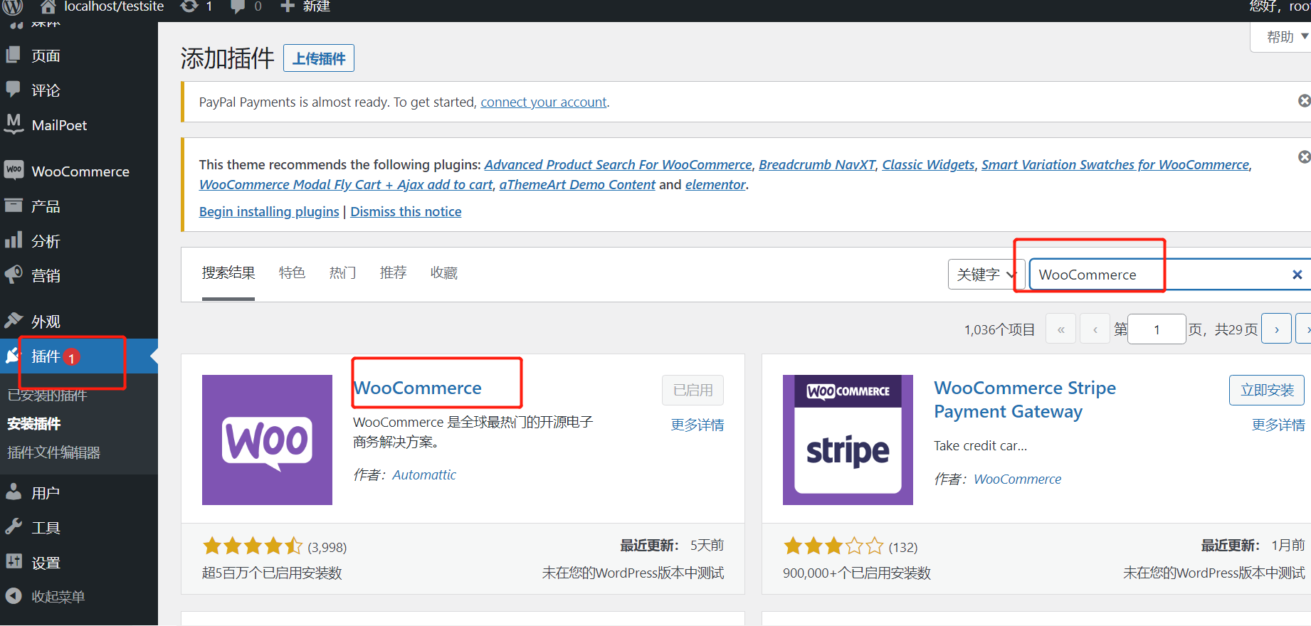This screenshot has height=626, width=1311.
Task: Click the 上传插件 button
Action: pyautogui.click(x=319, y=58)
